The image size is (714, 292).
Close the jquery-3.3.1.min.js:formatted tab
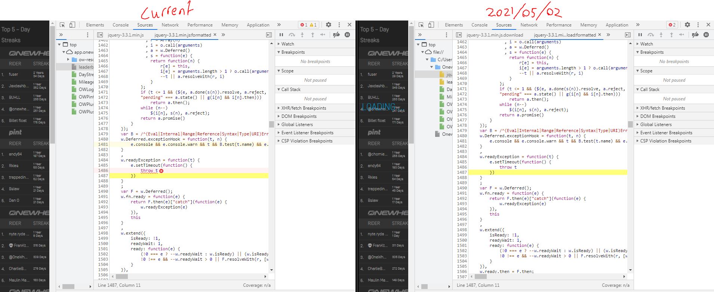215,35
